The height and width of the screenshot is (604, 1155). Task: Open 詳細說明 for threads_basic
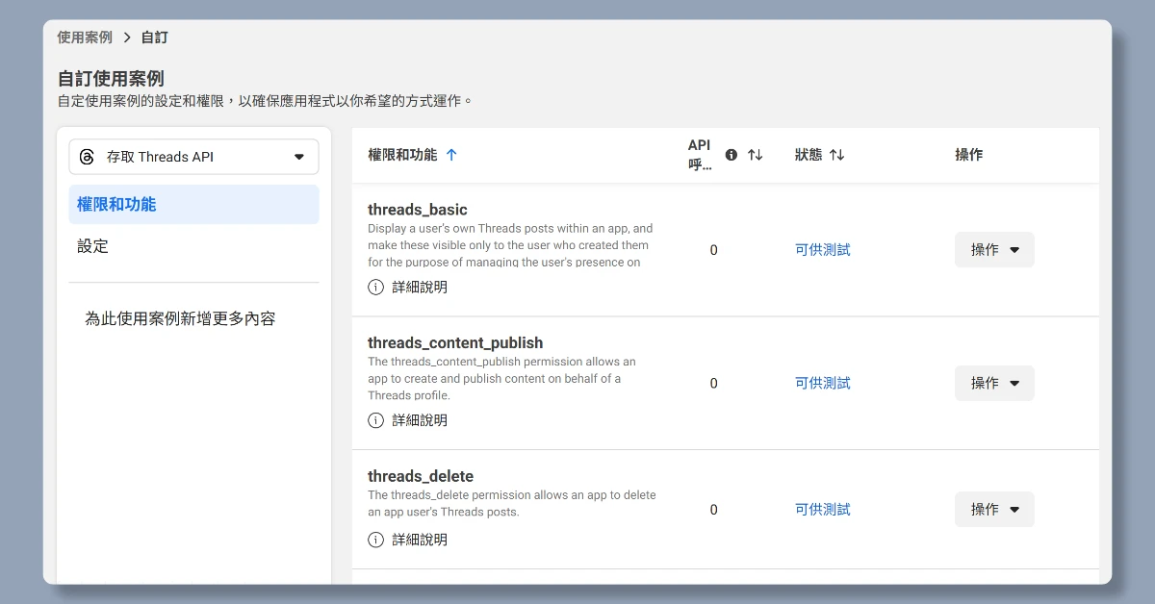click(420, 287)
